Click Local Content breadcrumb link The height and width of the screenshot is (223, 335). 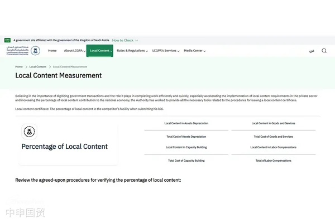[37, 66]
